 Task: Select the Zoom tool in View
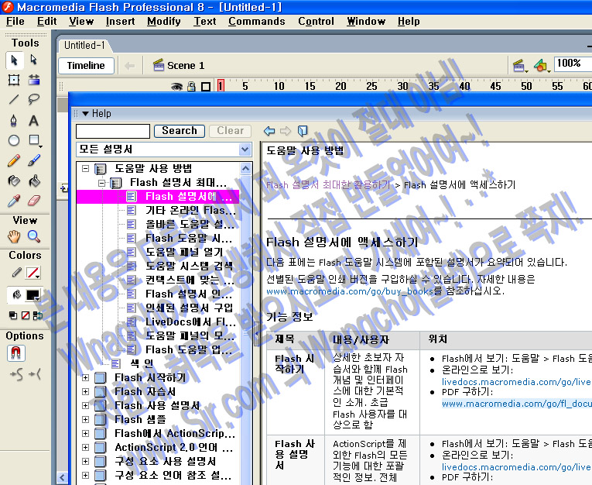point(34,236)
